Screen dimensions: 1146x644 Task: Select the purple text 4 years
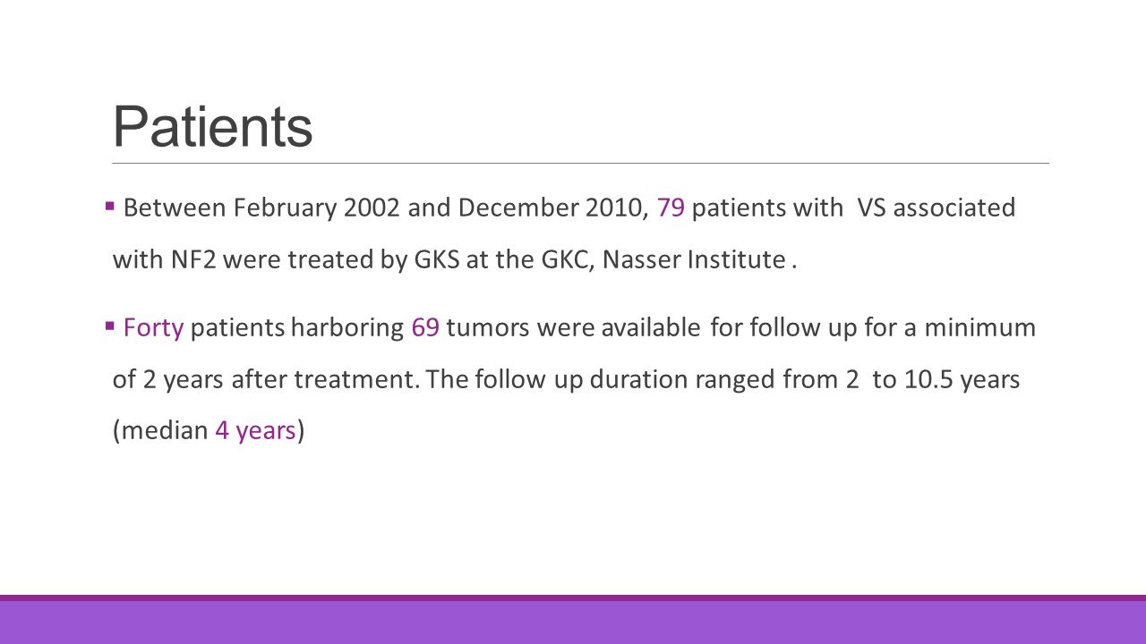[255, 431]
